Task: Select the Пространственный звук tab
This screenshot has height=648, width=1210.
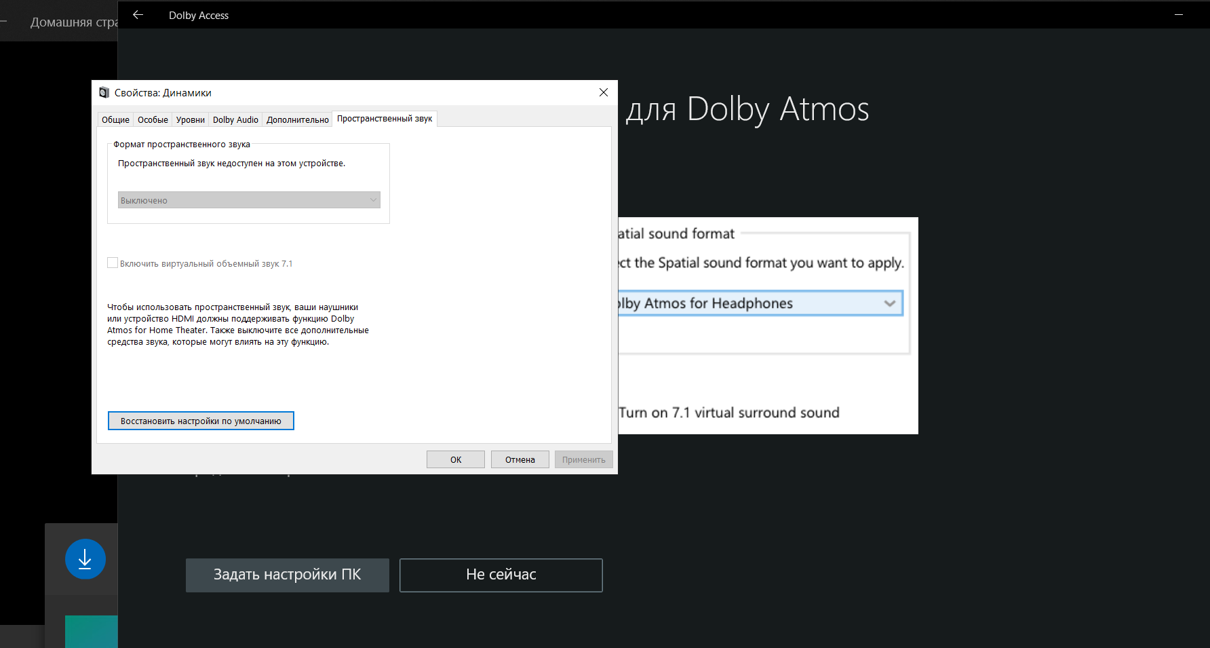Action: click(385, 119)
